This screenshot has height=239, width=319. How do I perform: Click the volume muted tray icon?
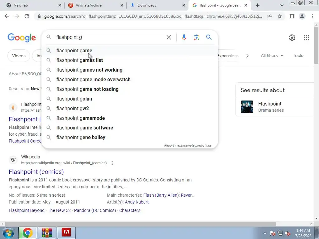[288, 233]
